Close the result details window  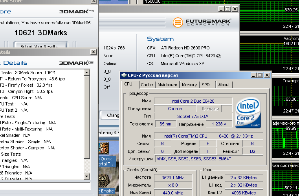click(x=94, y=52)
